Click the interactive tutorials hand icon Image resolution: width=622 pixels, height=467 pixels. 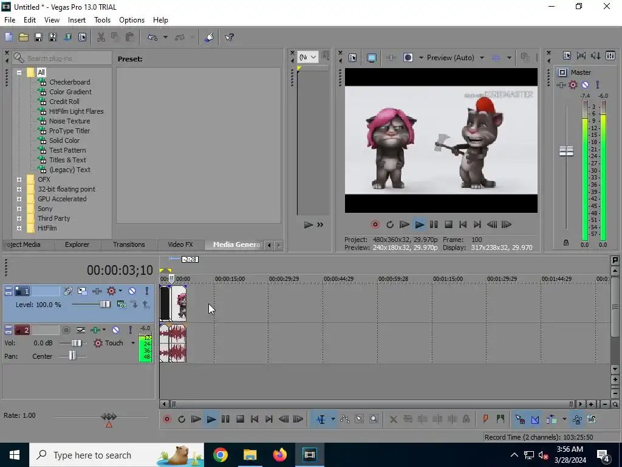(210, 37)
